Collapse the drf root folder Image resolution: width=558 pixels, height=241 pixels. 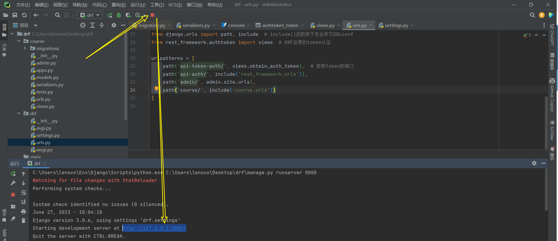12,34
